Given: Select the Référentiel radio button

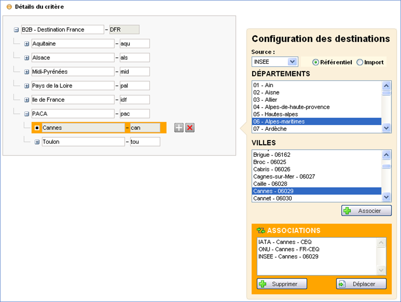Looking at the screenshot, I should (x=316, y=62).
